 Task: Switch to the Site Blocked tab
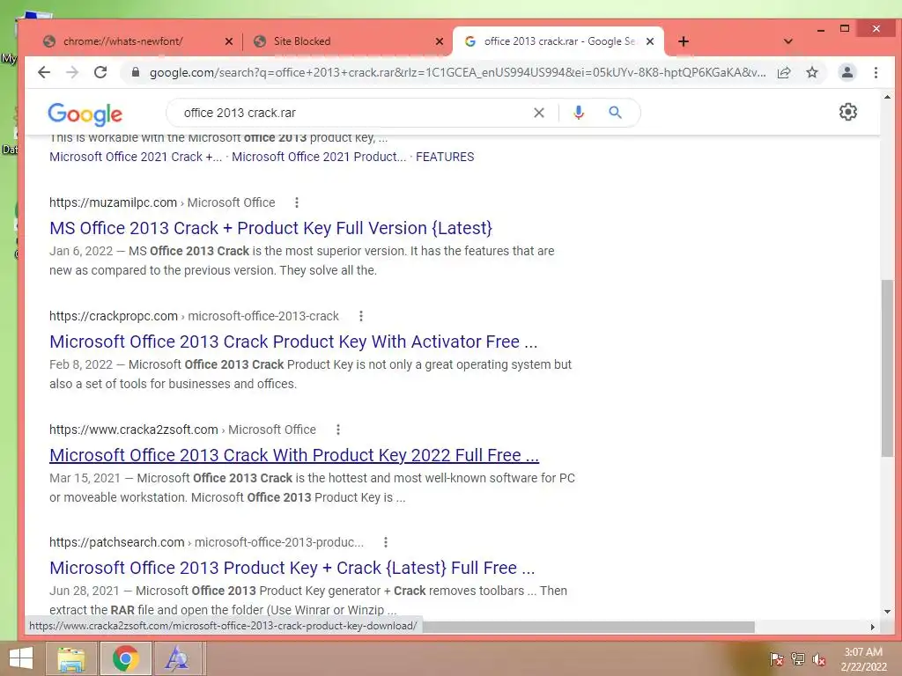coord(302,41)
